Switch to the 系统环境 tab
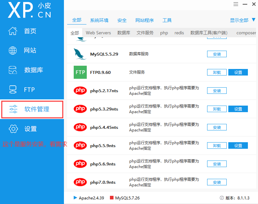This screenshot has width=258, height=204. (99, 20)
